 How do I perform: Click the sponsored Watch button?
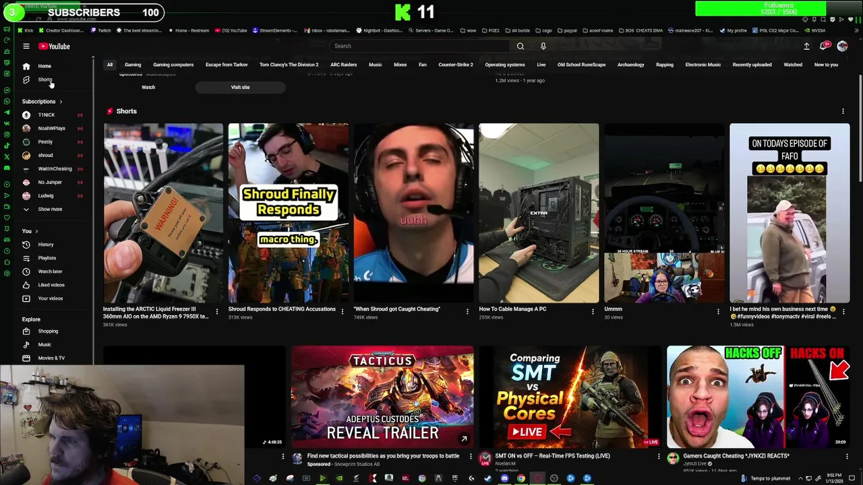[x=148, y=87]
